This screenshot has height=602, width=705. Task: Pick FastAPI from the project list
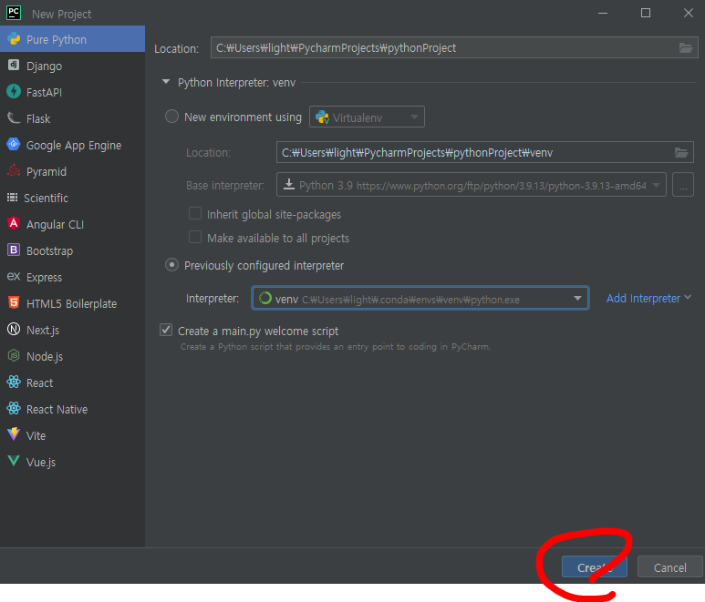coord(72,92)
